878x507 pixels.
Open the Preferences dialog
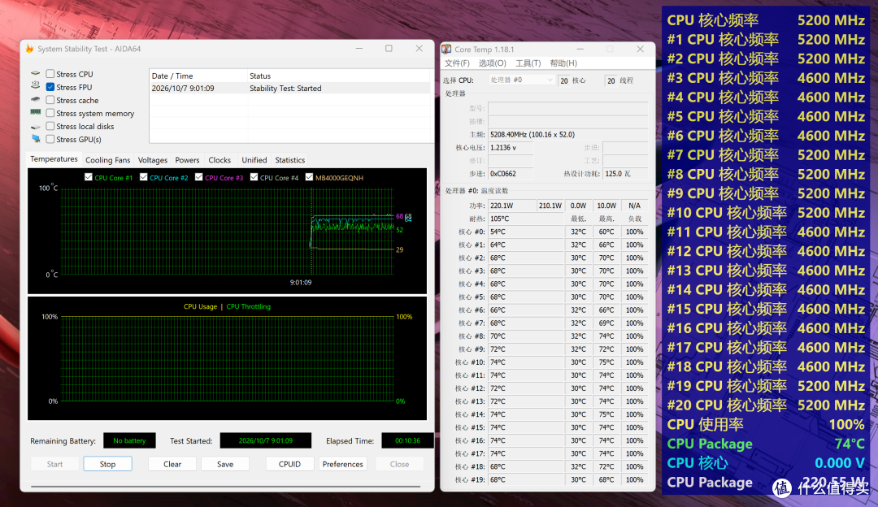click(x=343, y=464)
